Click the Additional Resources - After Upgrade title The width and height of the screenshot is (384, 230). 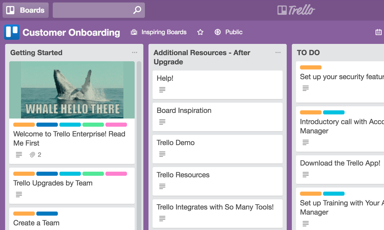202,57
